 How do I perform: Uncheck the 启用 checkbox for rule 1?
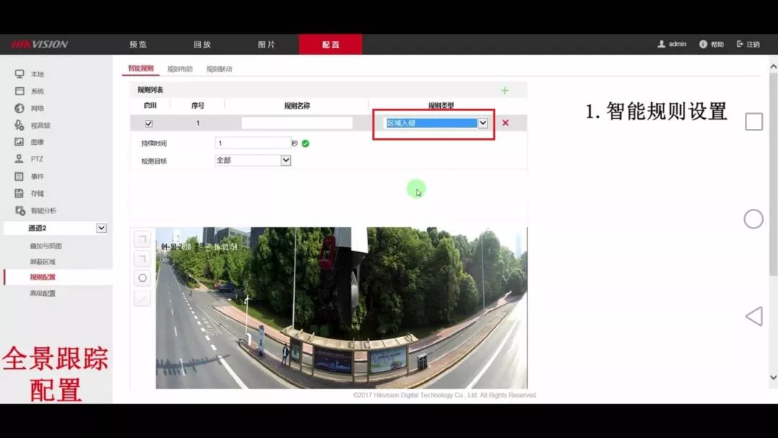click(149, 124)
